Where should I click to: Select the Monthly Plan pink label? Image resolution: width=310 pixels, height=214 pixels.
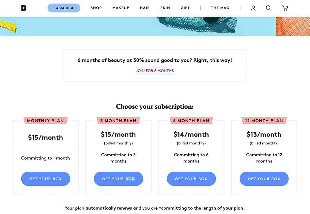click(45, 121)
